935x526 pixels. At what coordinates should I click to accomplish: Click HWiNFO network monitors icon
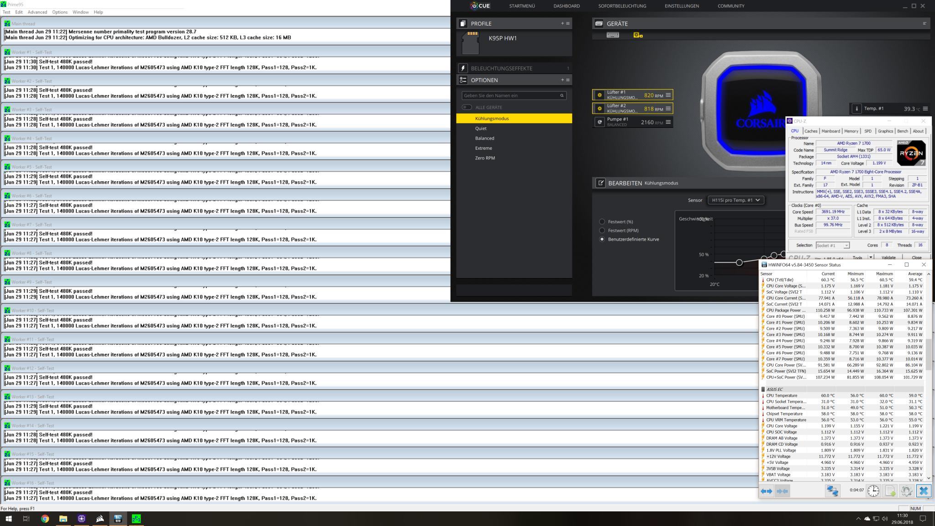click(x=832, y=491)
